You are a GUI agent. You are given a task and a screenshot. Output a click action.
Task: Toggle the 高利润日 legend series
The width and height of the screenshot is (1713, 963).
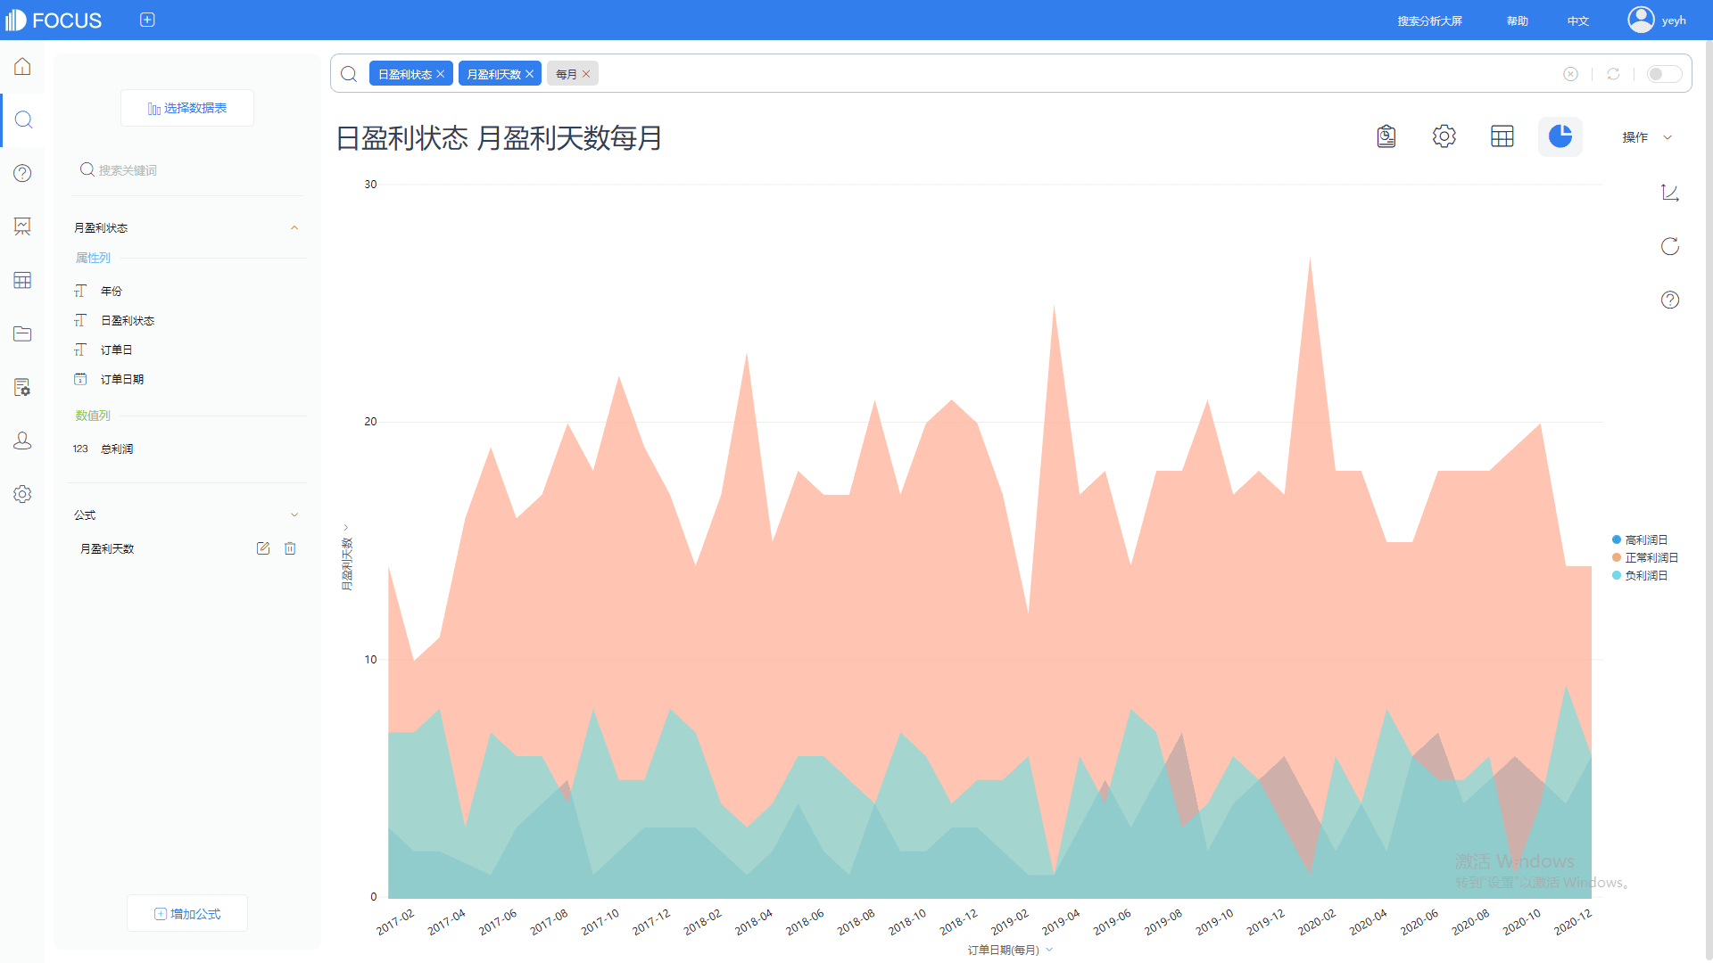(1640, 540)
